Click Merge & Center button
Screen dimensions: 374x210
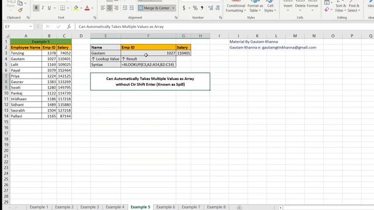(154, 8)
